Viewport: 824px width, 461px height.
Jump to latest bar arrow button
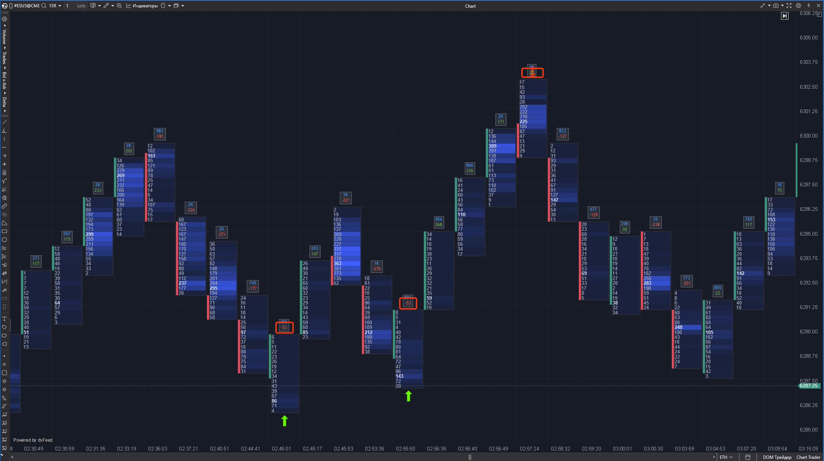coord(785,16)
